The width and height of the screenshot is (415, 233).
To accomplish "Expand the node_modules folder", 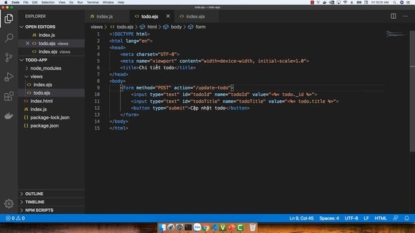I will (45, 68).
